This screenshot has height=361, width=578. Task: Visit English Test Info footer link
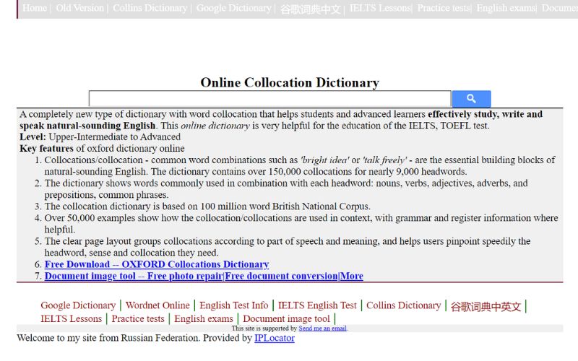[x=233, y=305]
